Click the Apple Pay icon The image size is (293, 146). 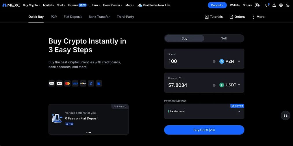(x=60, y=83)
